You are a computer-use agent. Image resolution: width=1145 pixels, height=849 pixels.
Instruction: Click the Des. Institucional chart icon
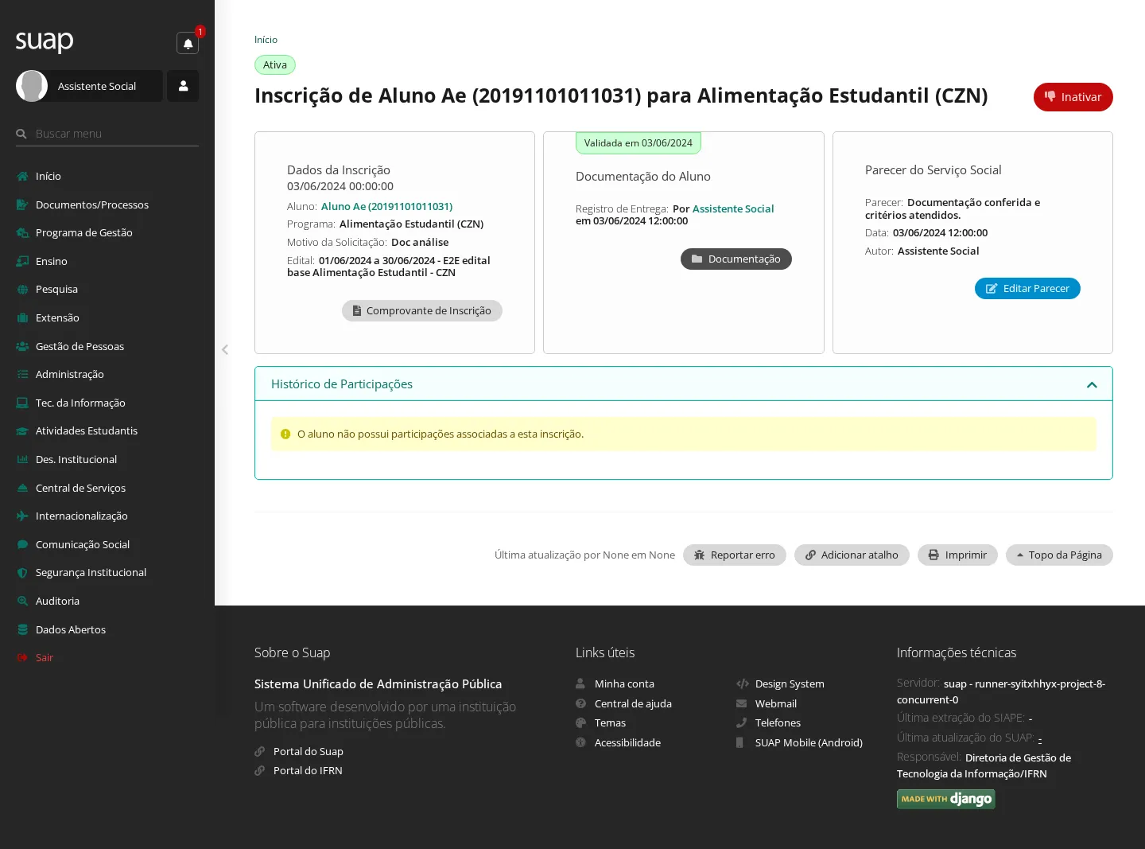22,459
